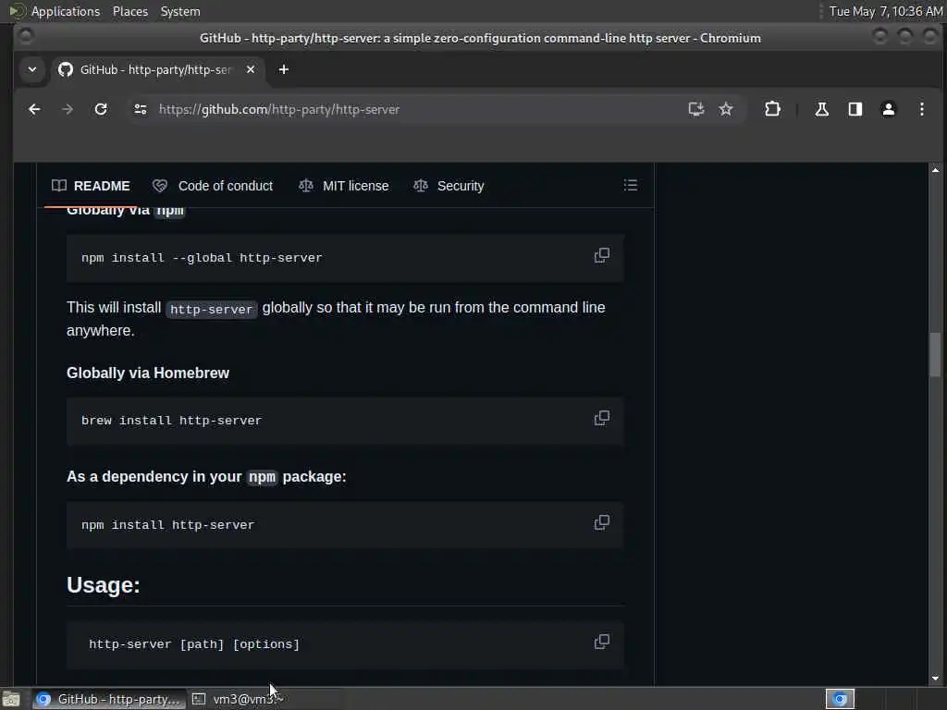947x710 pixels.
Task: Open site information icon in address bar
Action: tap(141, 109)
